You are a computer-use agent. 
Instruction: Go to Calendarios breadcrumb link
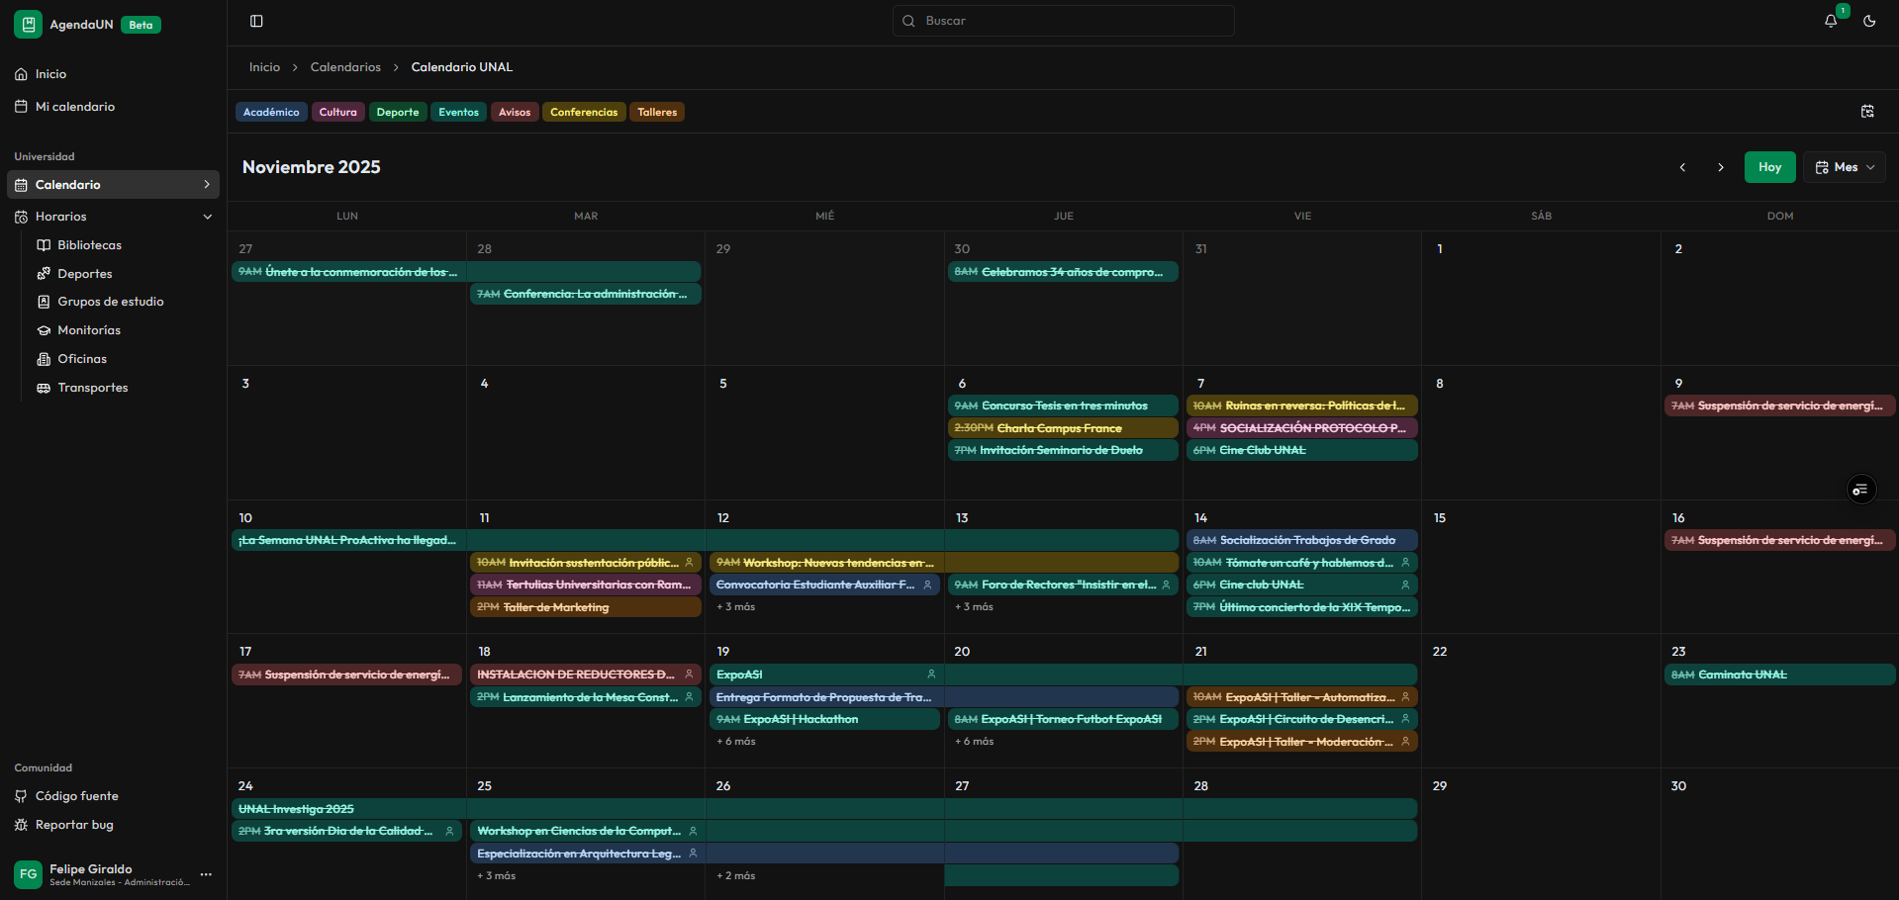click(x=345, y=67)
